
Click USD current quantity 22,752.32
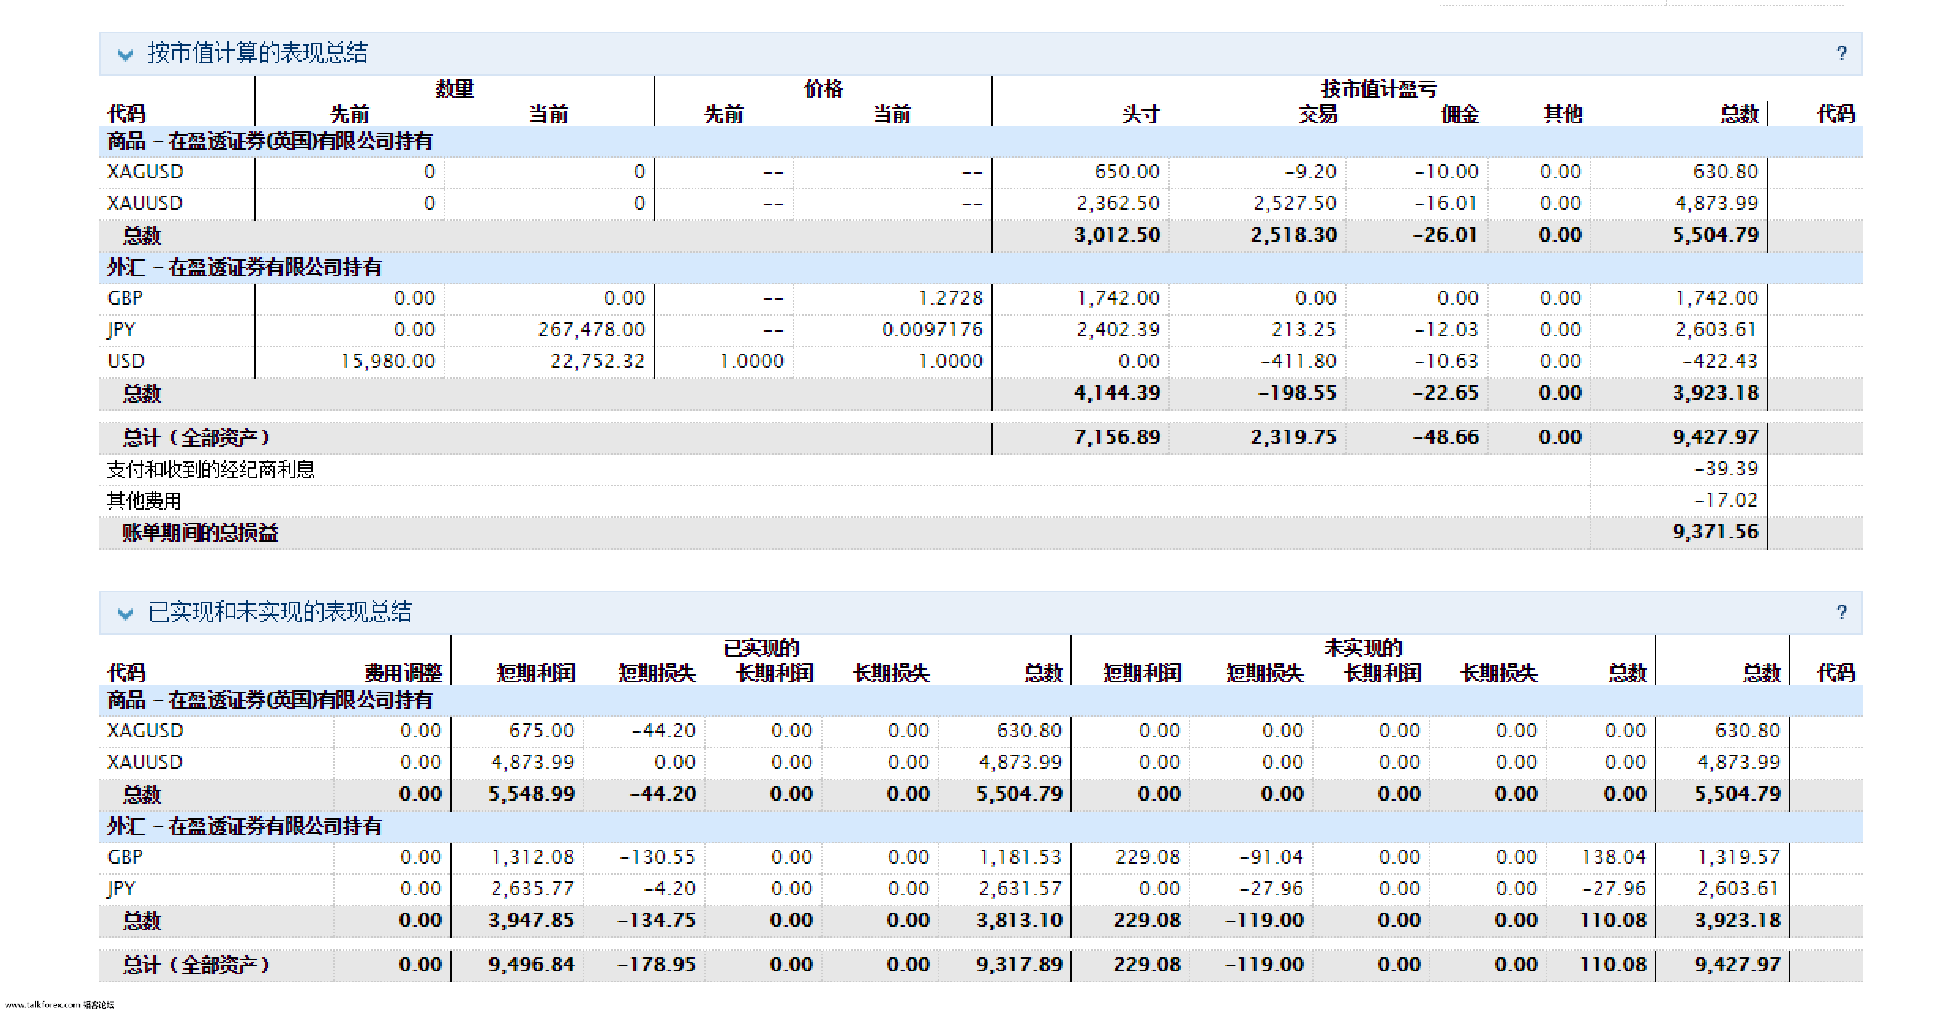point(597,362)
